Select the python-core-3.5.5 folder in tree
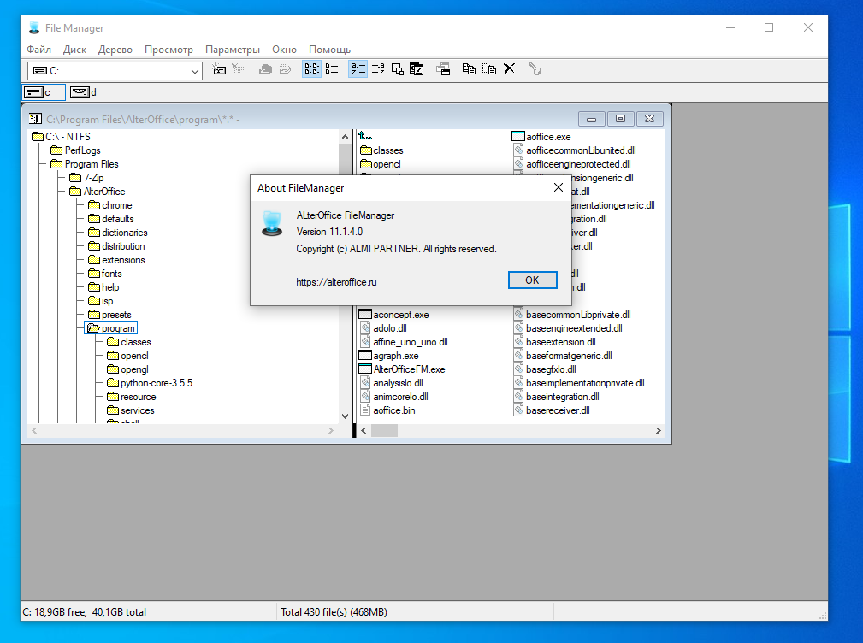Viewport: 863px width, 643px height. (x=150, y=383)
